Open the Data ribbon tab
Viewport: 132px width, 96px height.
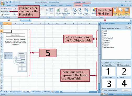pos(46,5)
